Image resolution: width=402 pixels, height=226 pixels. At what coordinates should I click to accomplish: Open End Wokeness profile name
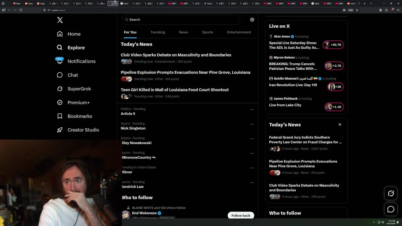144,213
